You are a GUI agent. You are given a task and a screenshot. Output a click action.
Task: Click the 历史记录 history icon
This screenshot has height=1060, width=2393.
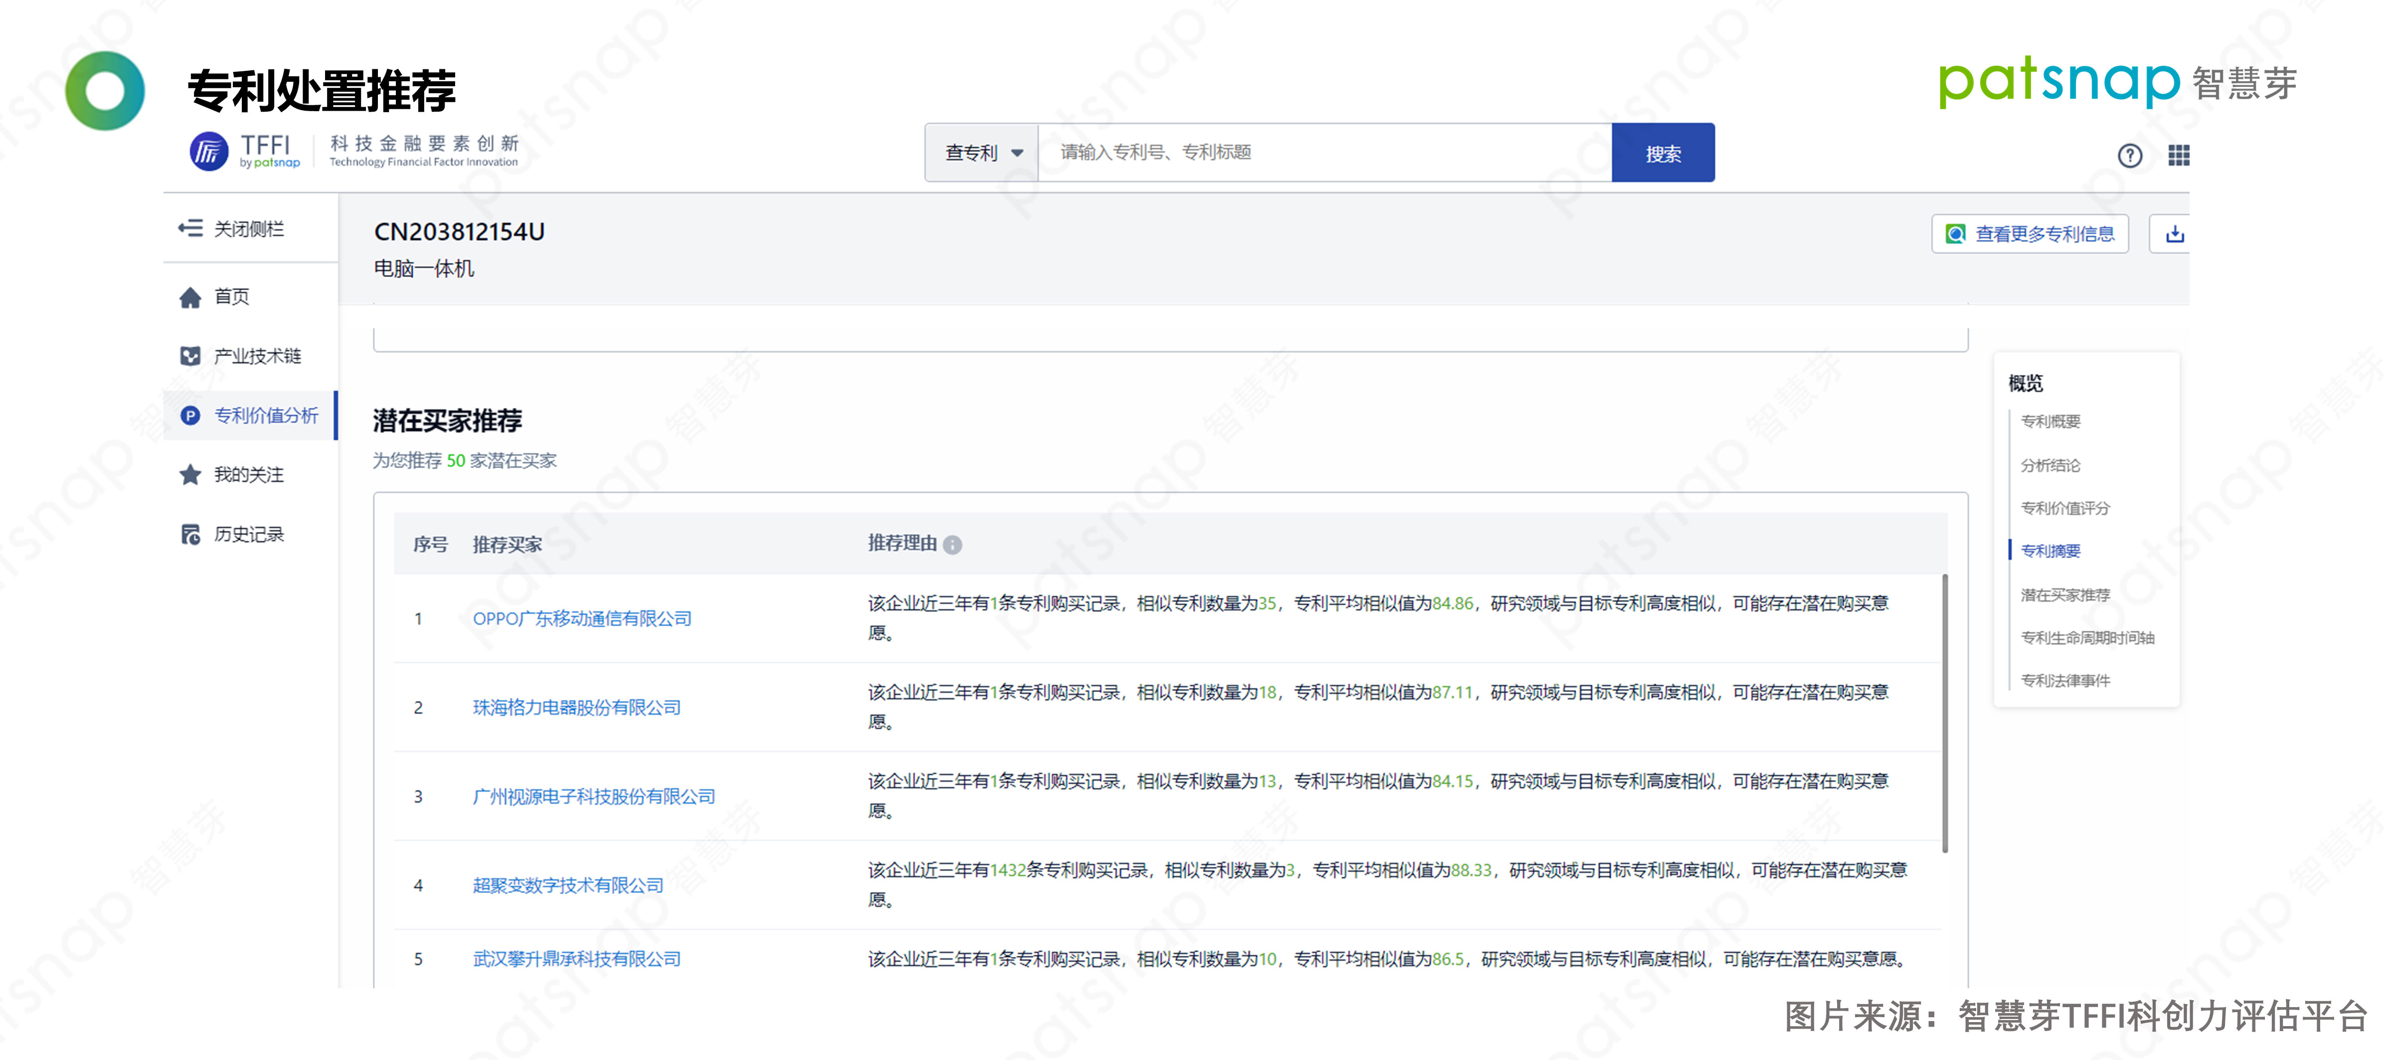[x=190, y=534]
